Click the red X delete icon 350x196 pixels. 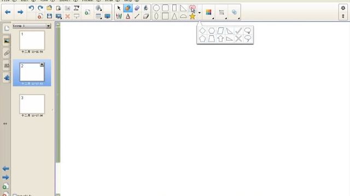tap(67, 16)
